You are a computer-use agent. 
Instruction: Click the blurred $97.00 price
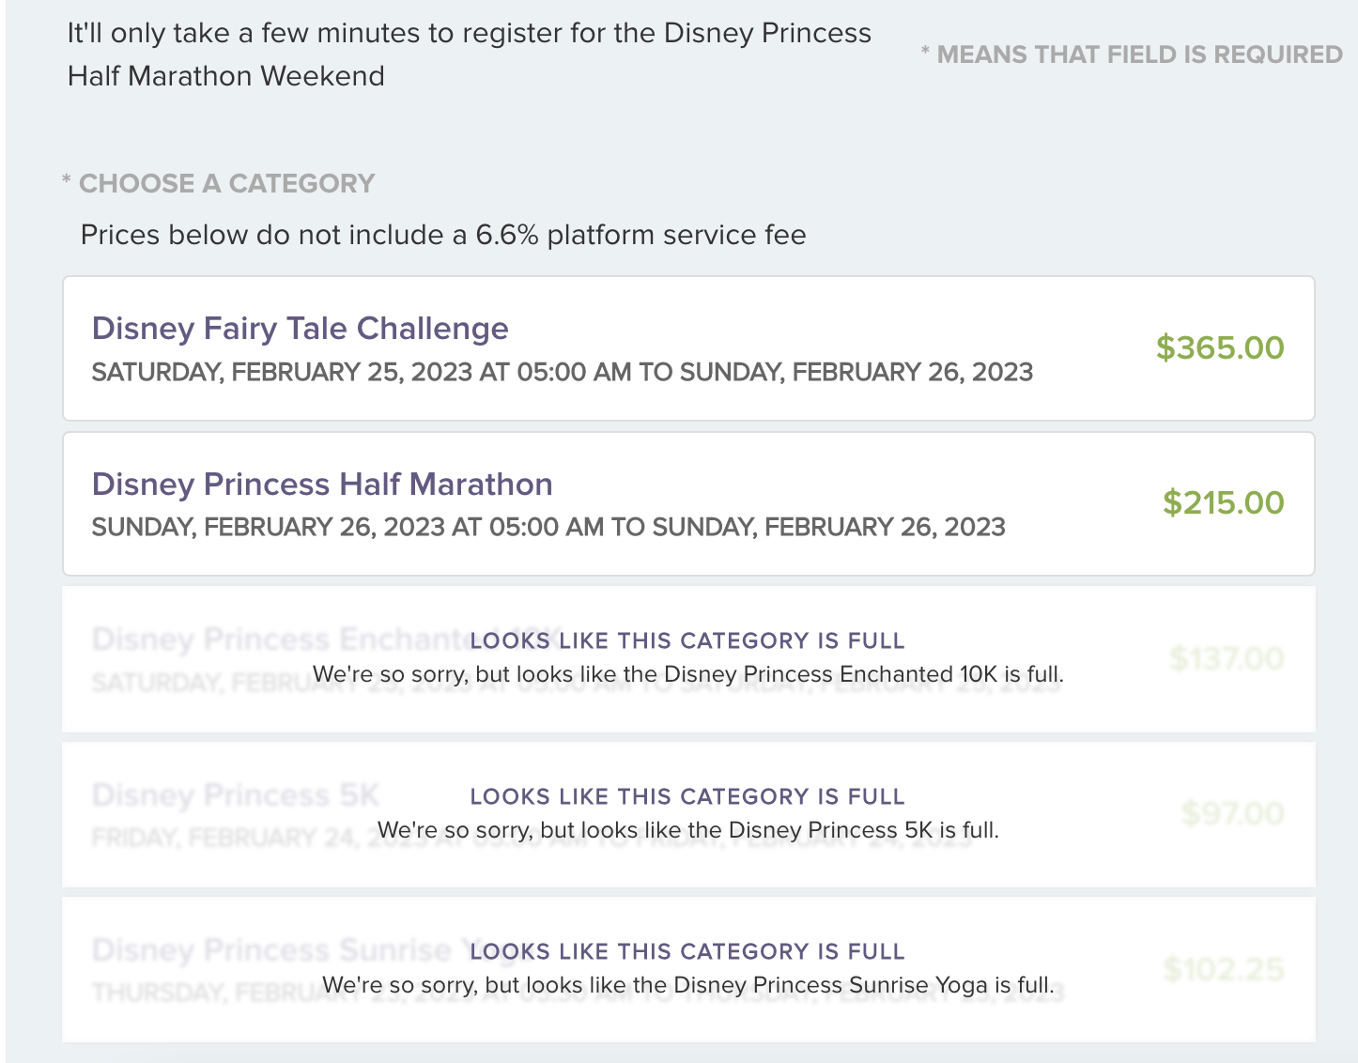coord(1232,813)
